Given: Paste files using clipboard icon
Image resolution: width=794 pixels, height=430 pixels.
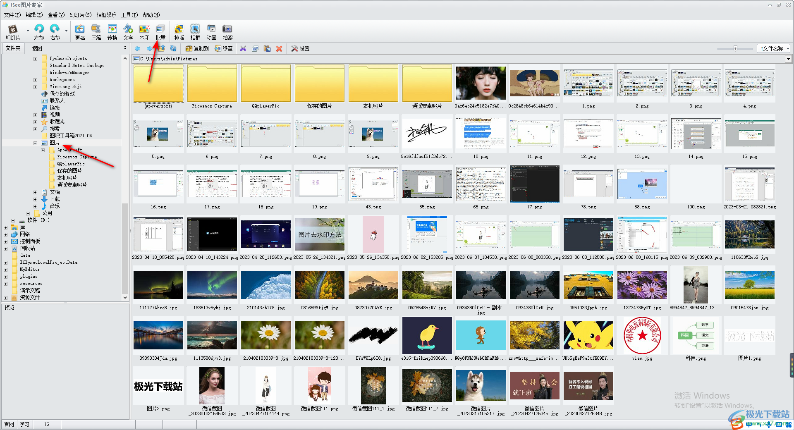Looking at the screenshot, I should [267, 48].
